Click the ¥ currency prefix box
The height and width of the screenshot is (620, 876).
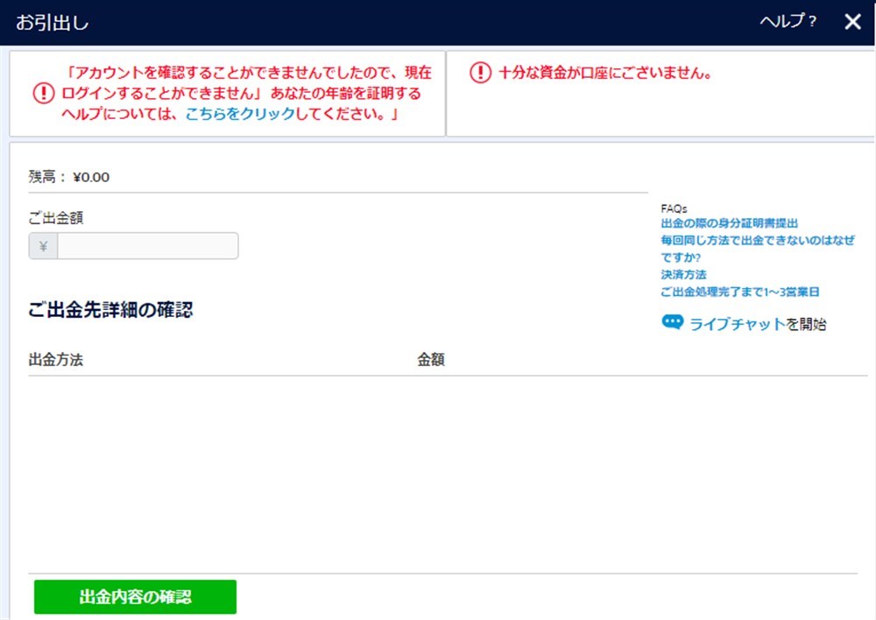43,246
